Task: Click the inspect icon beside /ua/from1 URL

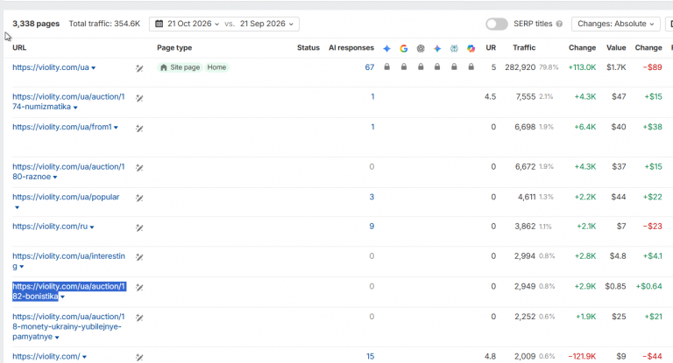Action: [139, 128]
